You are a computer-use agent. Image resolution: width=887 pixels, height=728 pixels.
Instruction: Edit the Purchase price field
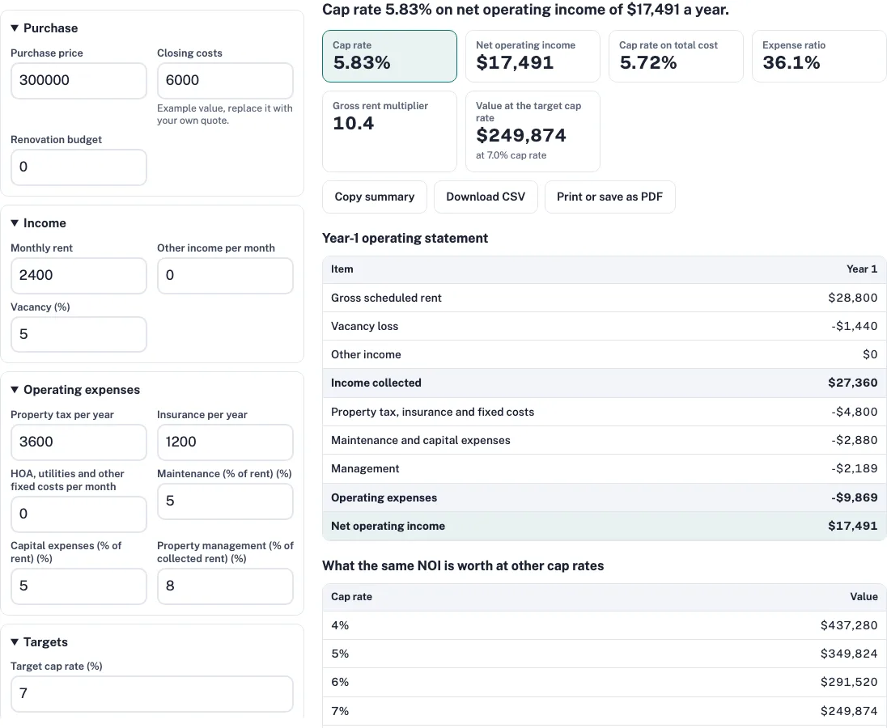[x=79, y=80]
